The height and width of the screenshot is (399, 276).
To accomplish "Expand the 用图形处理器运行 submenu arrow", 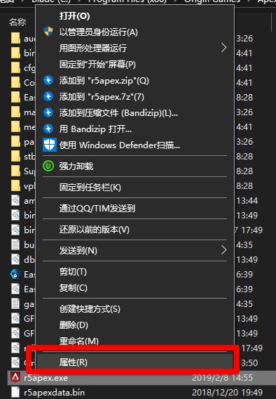I will (x=223, y=48).
